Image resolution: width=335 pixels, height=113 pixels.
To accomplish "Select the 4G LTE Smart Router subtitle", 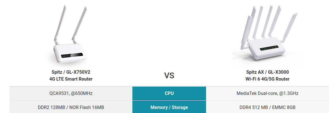I will [x=71, y=79].
